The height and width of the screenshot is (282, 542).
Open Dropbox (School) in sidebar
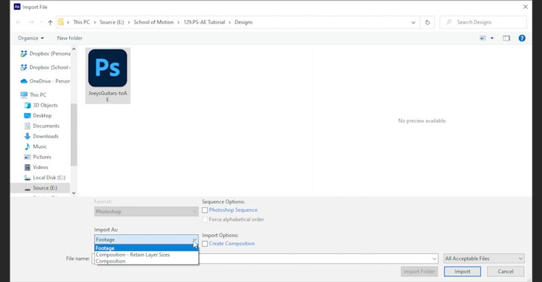coord(45,67)
